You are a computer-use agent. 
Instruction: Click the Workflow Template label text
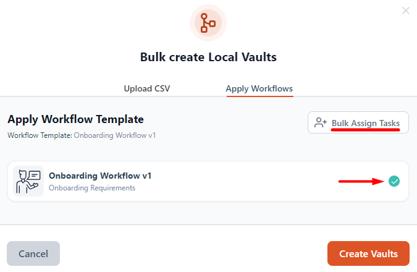click(x=40, y=135)
